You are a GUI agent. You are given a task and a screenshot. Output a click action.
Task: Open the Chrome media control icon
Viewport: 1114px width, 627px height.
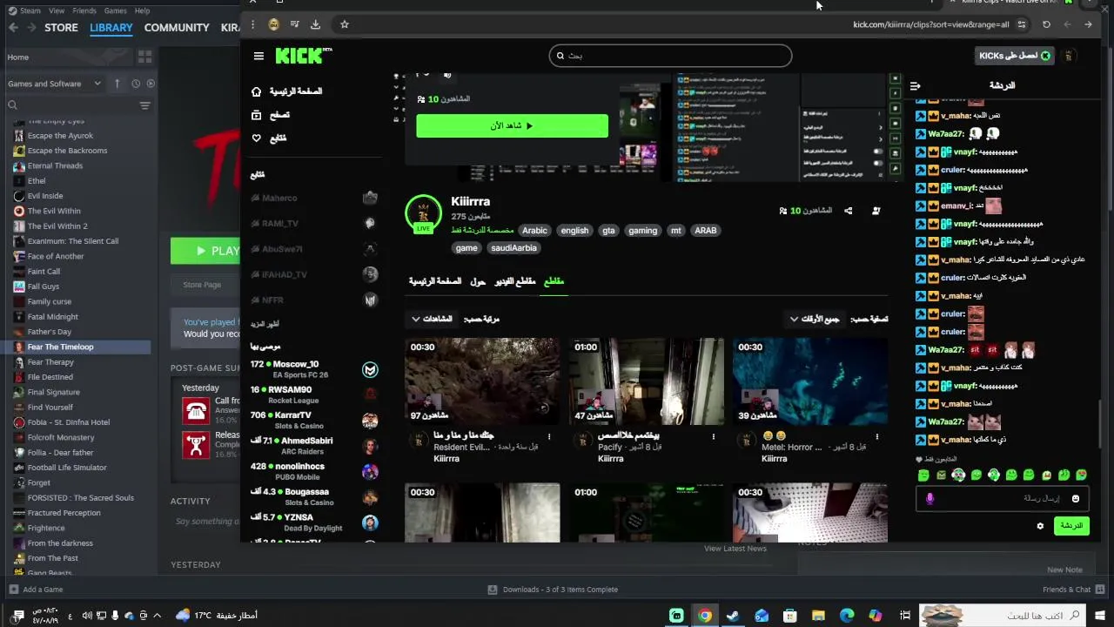tap(295, 24)
